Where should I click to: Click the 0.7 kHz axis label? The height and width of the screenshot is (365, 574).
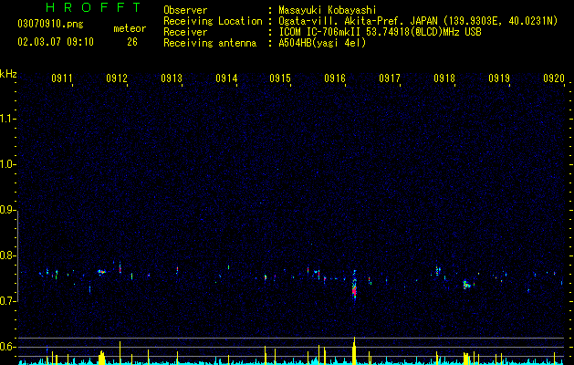tap(7, 301)
